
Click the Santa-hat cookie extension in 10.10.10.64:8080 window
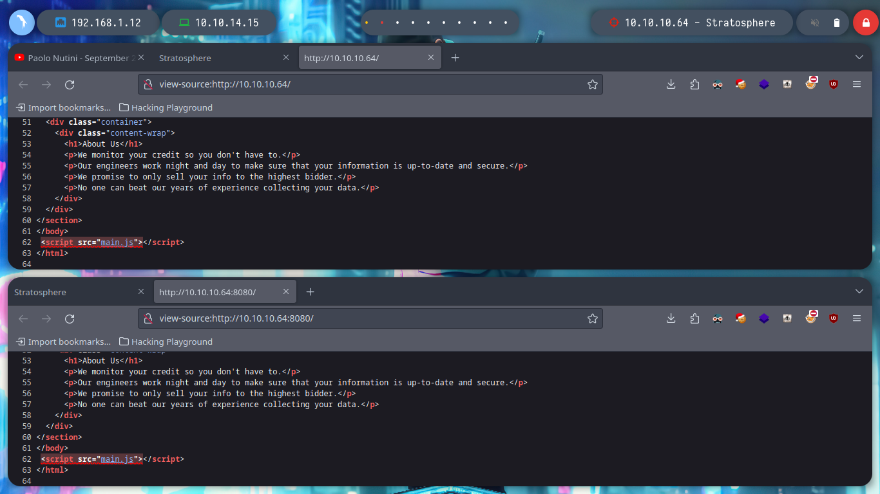740,318
